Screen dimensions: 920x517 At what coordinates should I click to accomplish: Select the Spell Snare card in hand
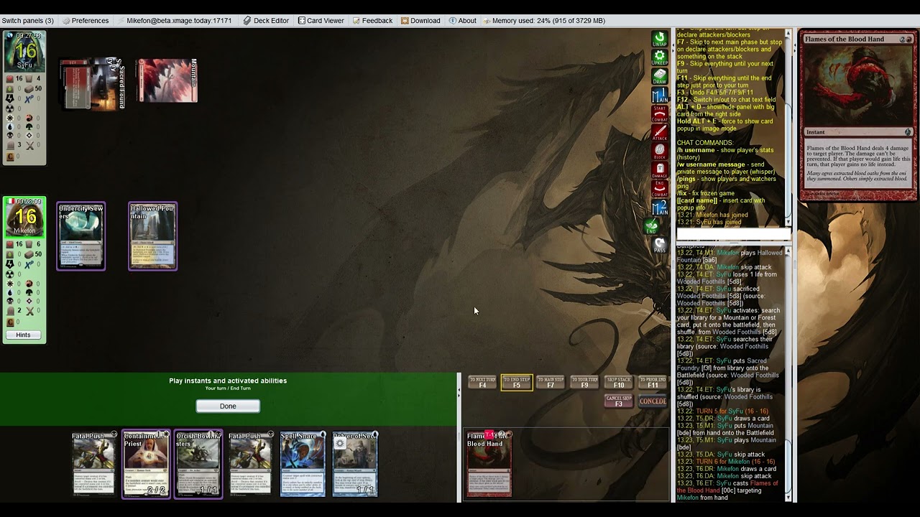[x=303, y=464]
